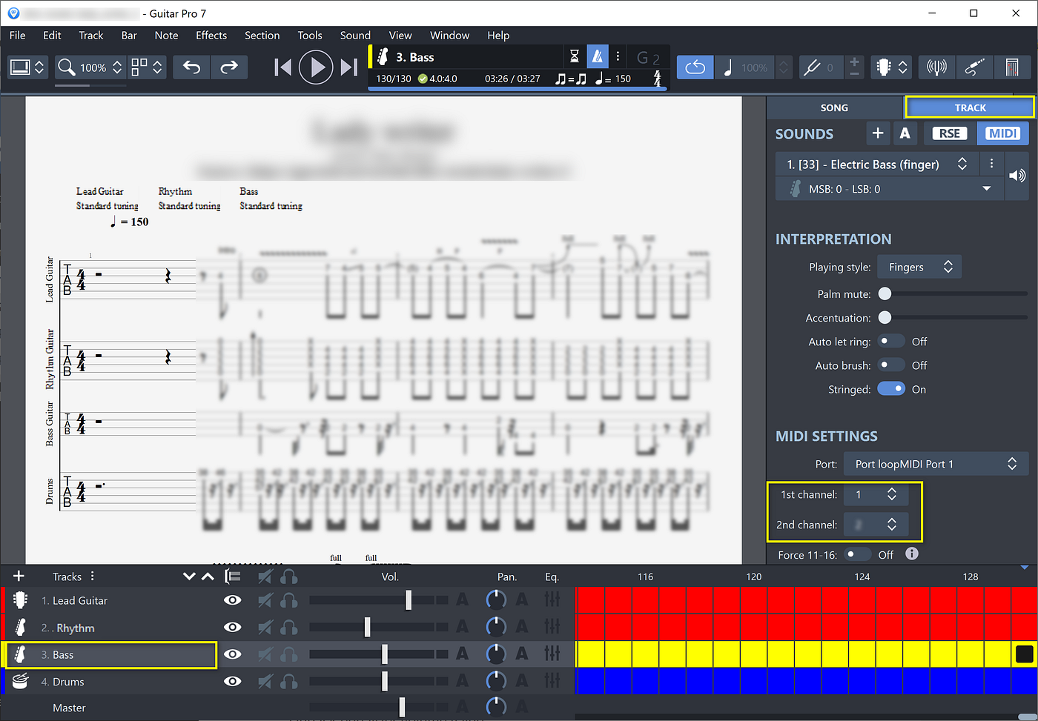Click the zoom magnifier icon
This screenshot has height=721, width=1038.
[66, 67]
